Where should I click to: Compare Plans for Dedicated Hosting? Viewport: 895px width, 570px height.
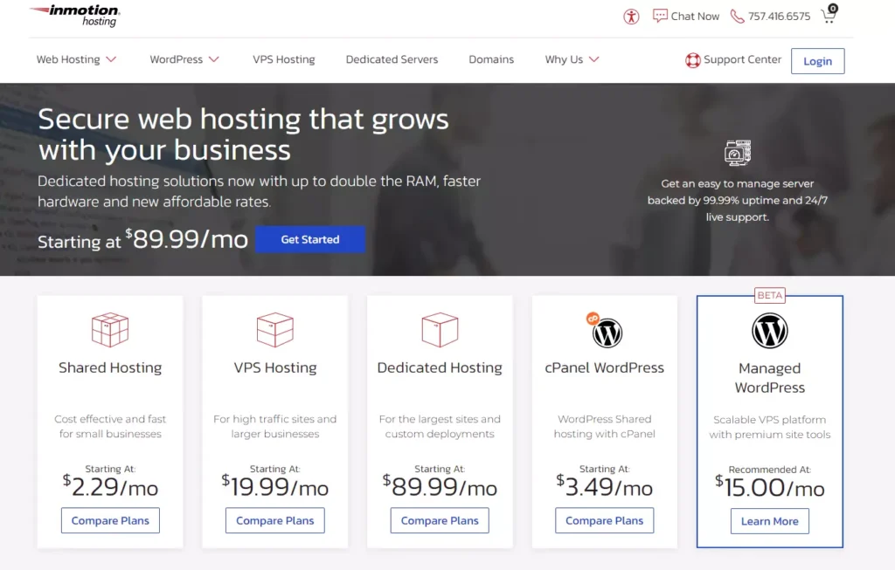440,520
